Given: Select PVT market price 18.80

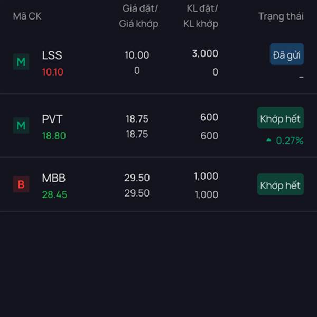Looking at the screenshot, I should click(x=54, y=136).
